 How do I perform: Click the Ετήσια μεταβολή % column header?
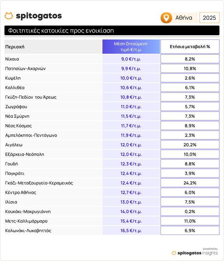click(x=190, y=47)
